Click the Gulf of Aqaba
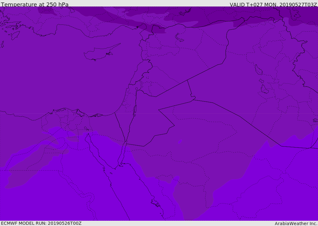The width and height of the screenshot is (318, 226). click(x=123, y=152)
